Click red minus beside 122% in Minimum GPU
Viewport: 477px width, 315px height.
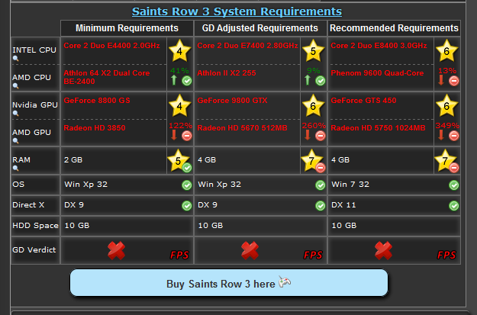(187, 136)
